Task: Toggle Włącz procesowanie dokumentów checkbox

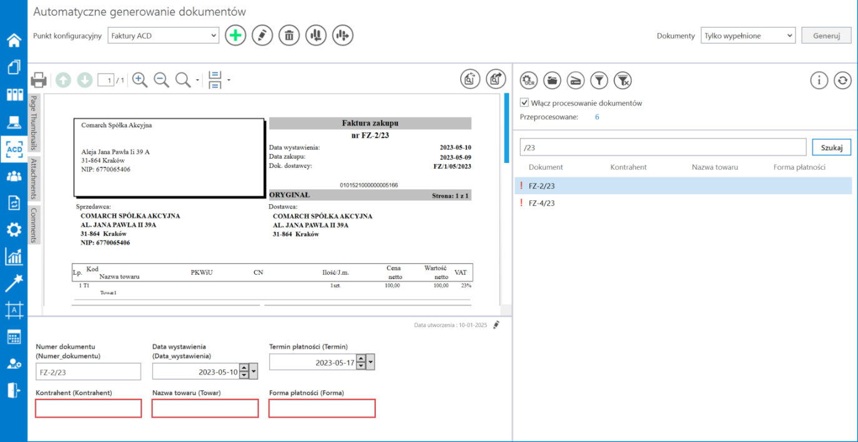Action: click(525, 103)
